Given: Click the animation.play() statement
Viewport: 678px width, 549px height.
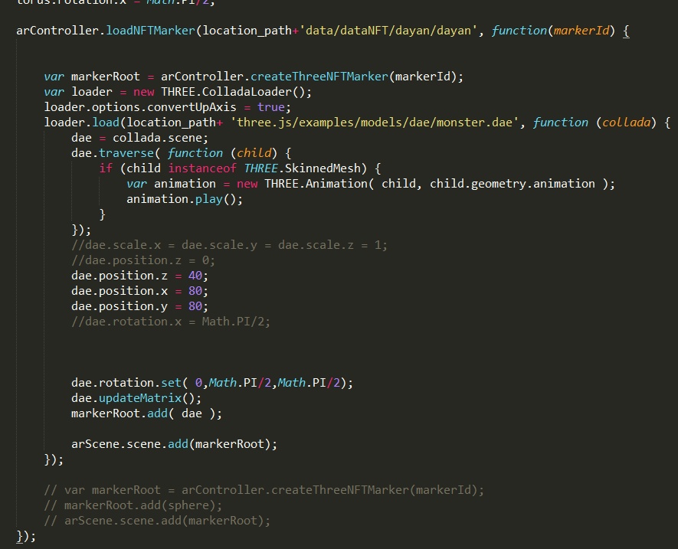Looking at the screenshot, I should click(x=184, y=199).
